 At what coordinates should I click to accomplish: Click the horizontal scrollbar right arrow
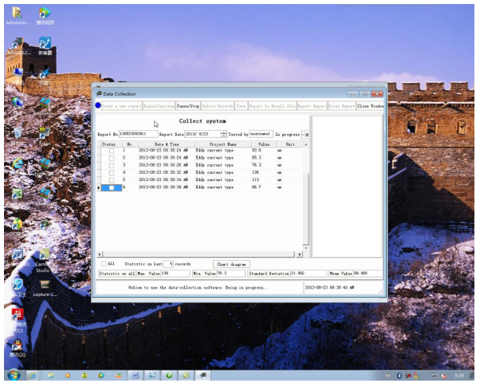(x=299, y=255)
